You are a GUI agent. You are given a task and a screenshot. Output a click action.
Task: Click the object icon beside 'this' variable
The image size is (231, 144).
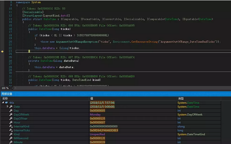click(x=6, y=102)
